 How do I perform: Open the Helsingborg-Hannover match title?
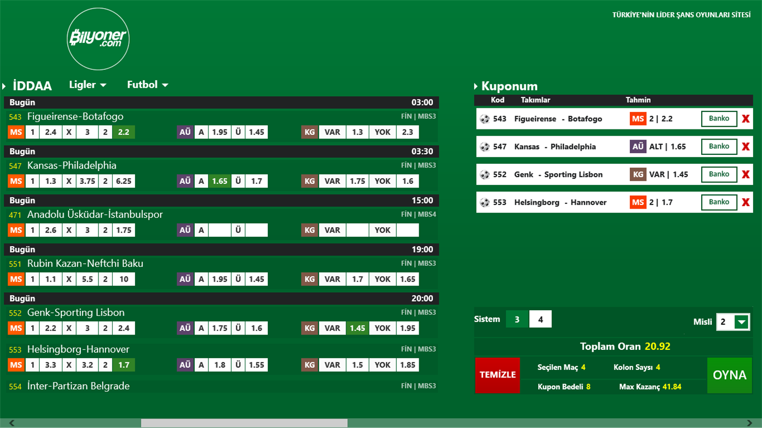[78, 349]
